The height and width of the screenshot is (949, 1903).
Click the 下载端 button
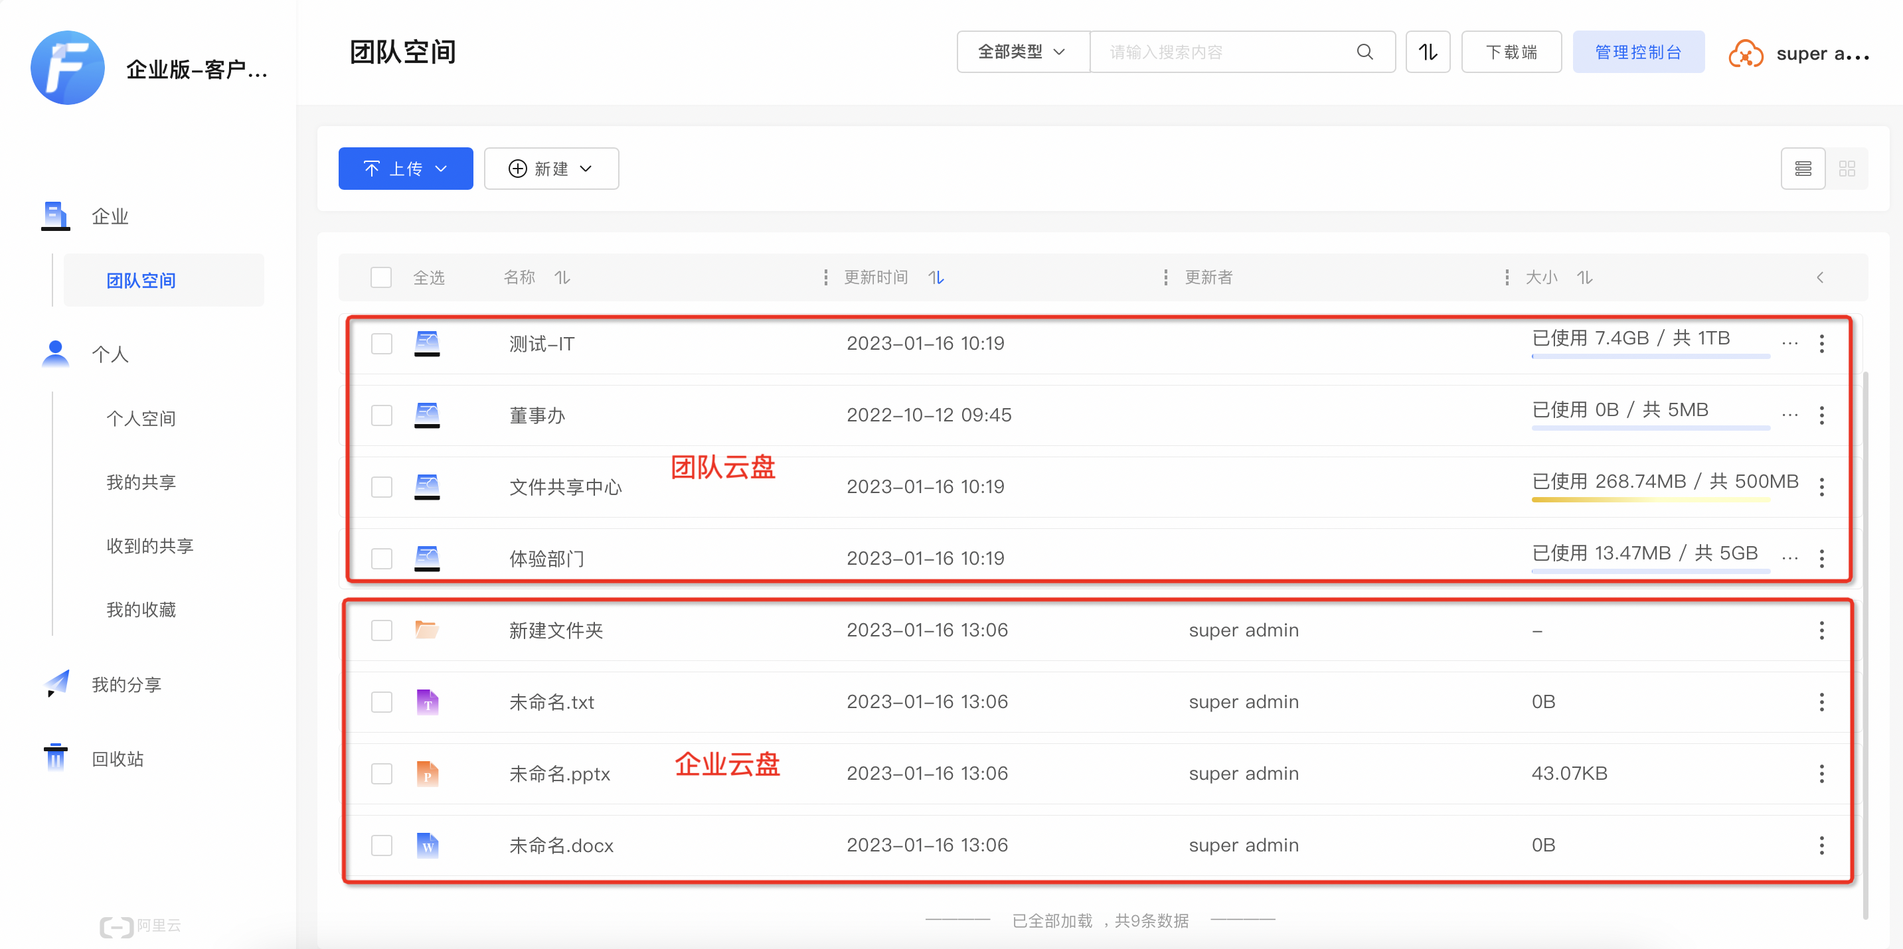[1511, 52]
